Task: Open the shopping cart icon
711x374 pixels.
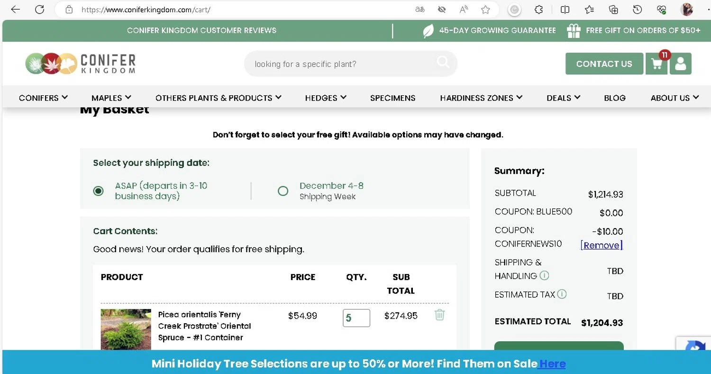Action: (x=656, y=64)
